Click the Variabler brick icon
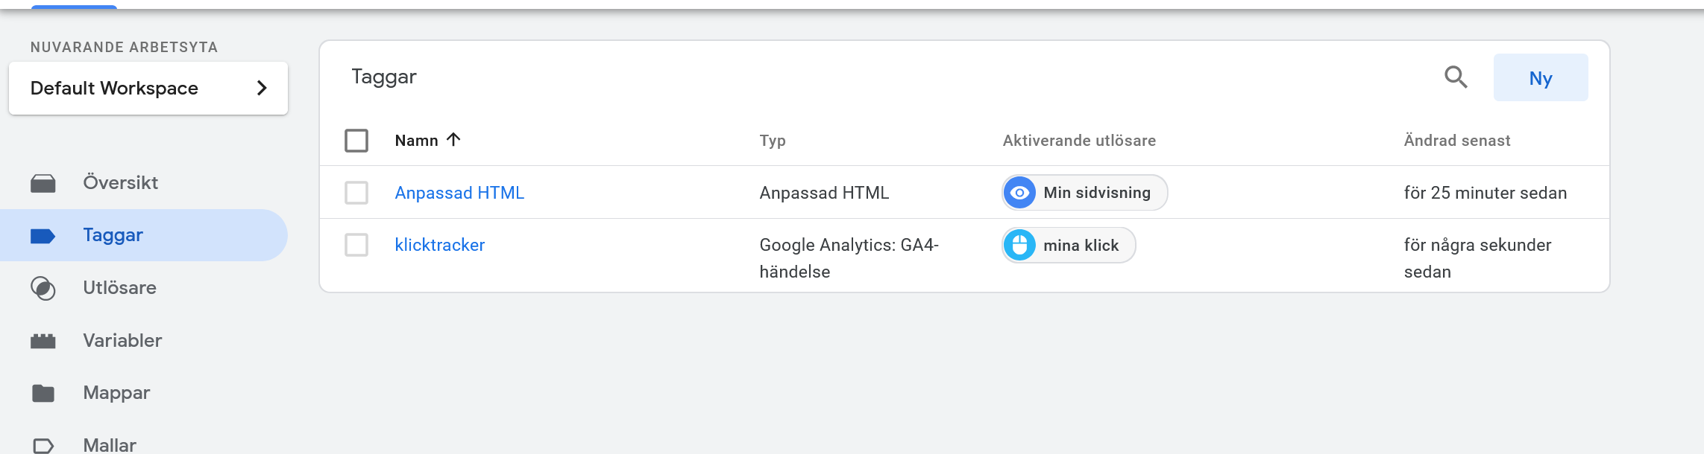 tap(43, 341)
